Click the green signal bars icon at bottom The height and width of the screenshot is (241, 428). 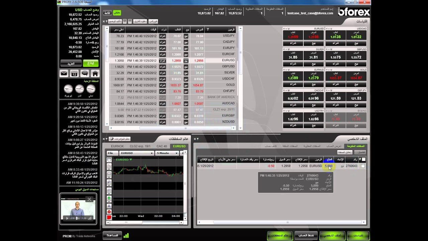126,236
